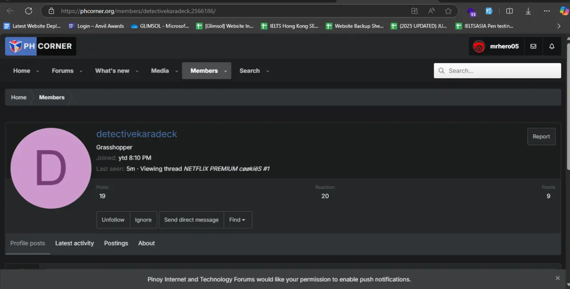
Task: Expand the Members dropdown arrow
Action: click(x=225, y=71)
